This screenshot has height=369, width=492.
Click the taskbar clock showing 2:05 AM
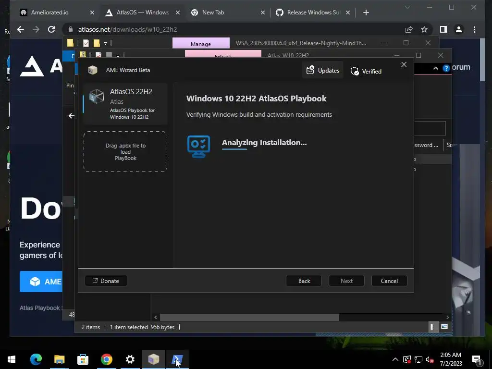point(451,359)
